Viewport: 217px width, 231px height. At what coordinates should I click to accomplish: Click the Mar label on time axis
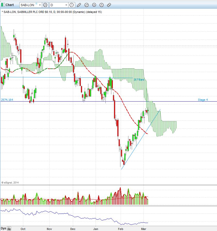(x=144, y=229)
